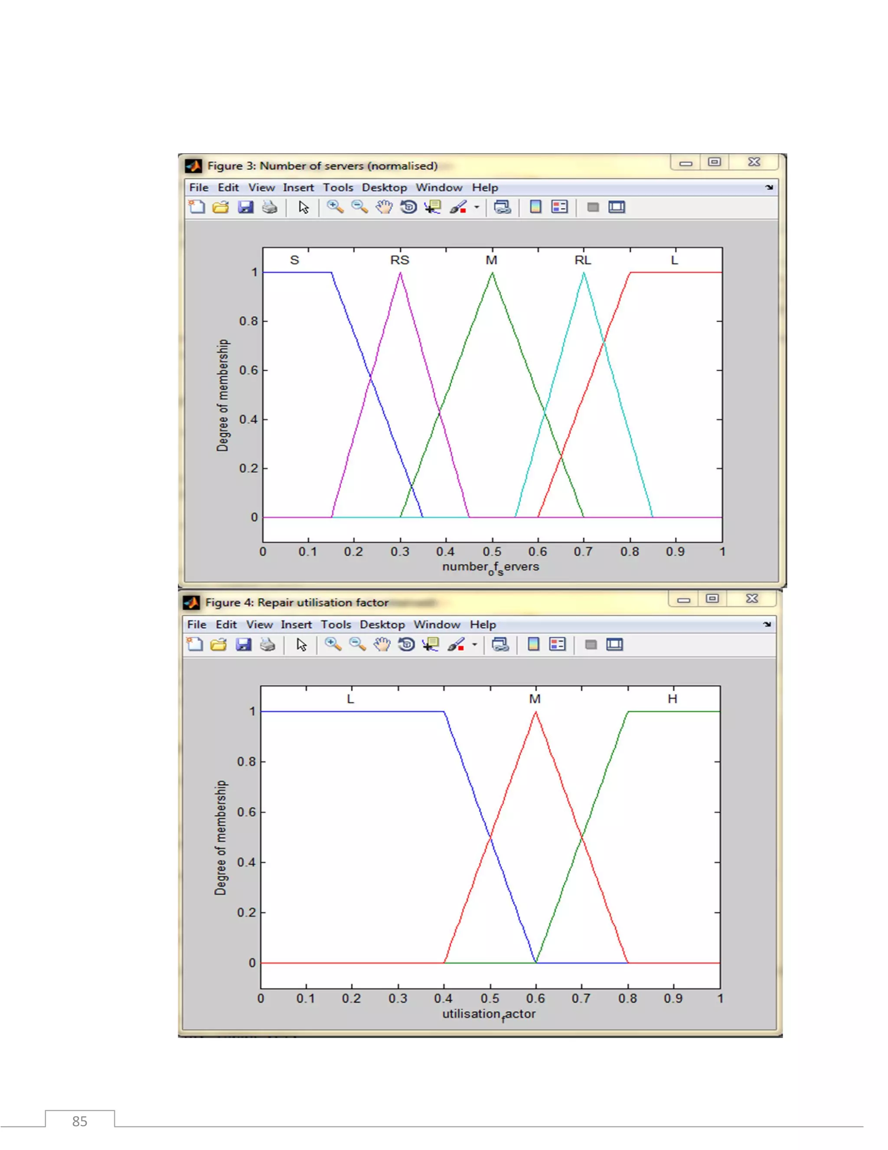Image resolution: width=888 pixels, height=1150 pixels.
Task: Select Zoom In tool in Figure 3
Action: pos(335,207)
